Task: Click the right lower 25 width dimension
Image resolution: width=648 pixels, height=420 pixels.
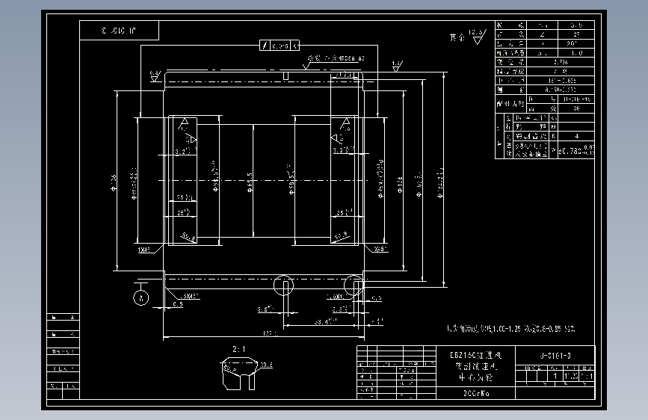Action: (x=345, y=212)
